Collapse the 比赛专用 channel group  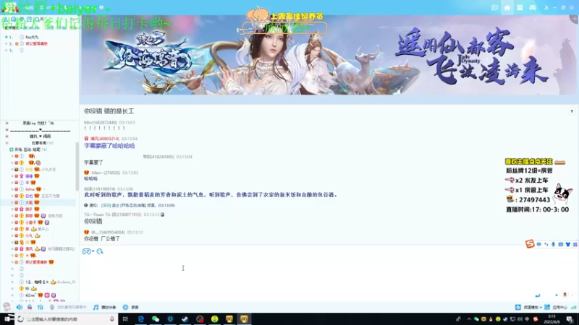tap(7, 143)
